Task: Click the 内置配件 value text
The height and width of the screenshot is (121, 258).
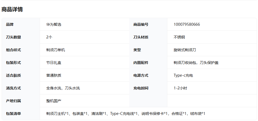Action: 196,63
